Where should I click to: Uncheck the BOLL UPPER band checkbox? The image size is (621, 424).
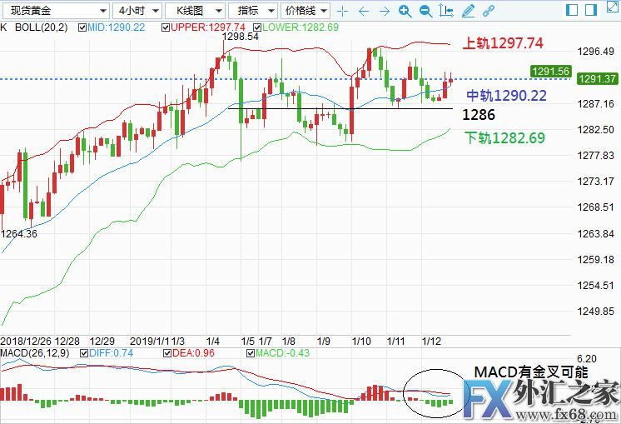point(164,27)
